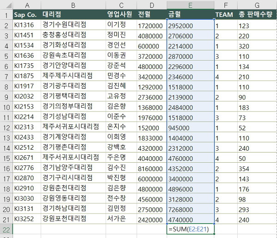Screen dimensions: 277x238
Task: Select column G header
Action: pos(257,5)
